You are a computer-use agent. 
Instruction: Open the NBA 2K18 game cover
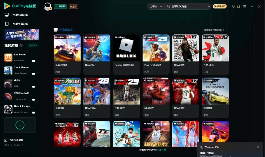pyautogui.click(x=215, y=48)
